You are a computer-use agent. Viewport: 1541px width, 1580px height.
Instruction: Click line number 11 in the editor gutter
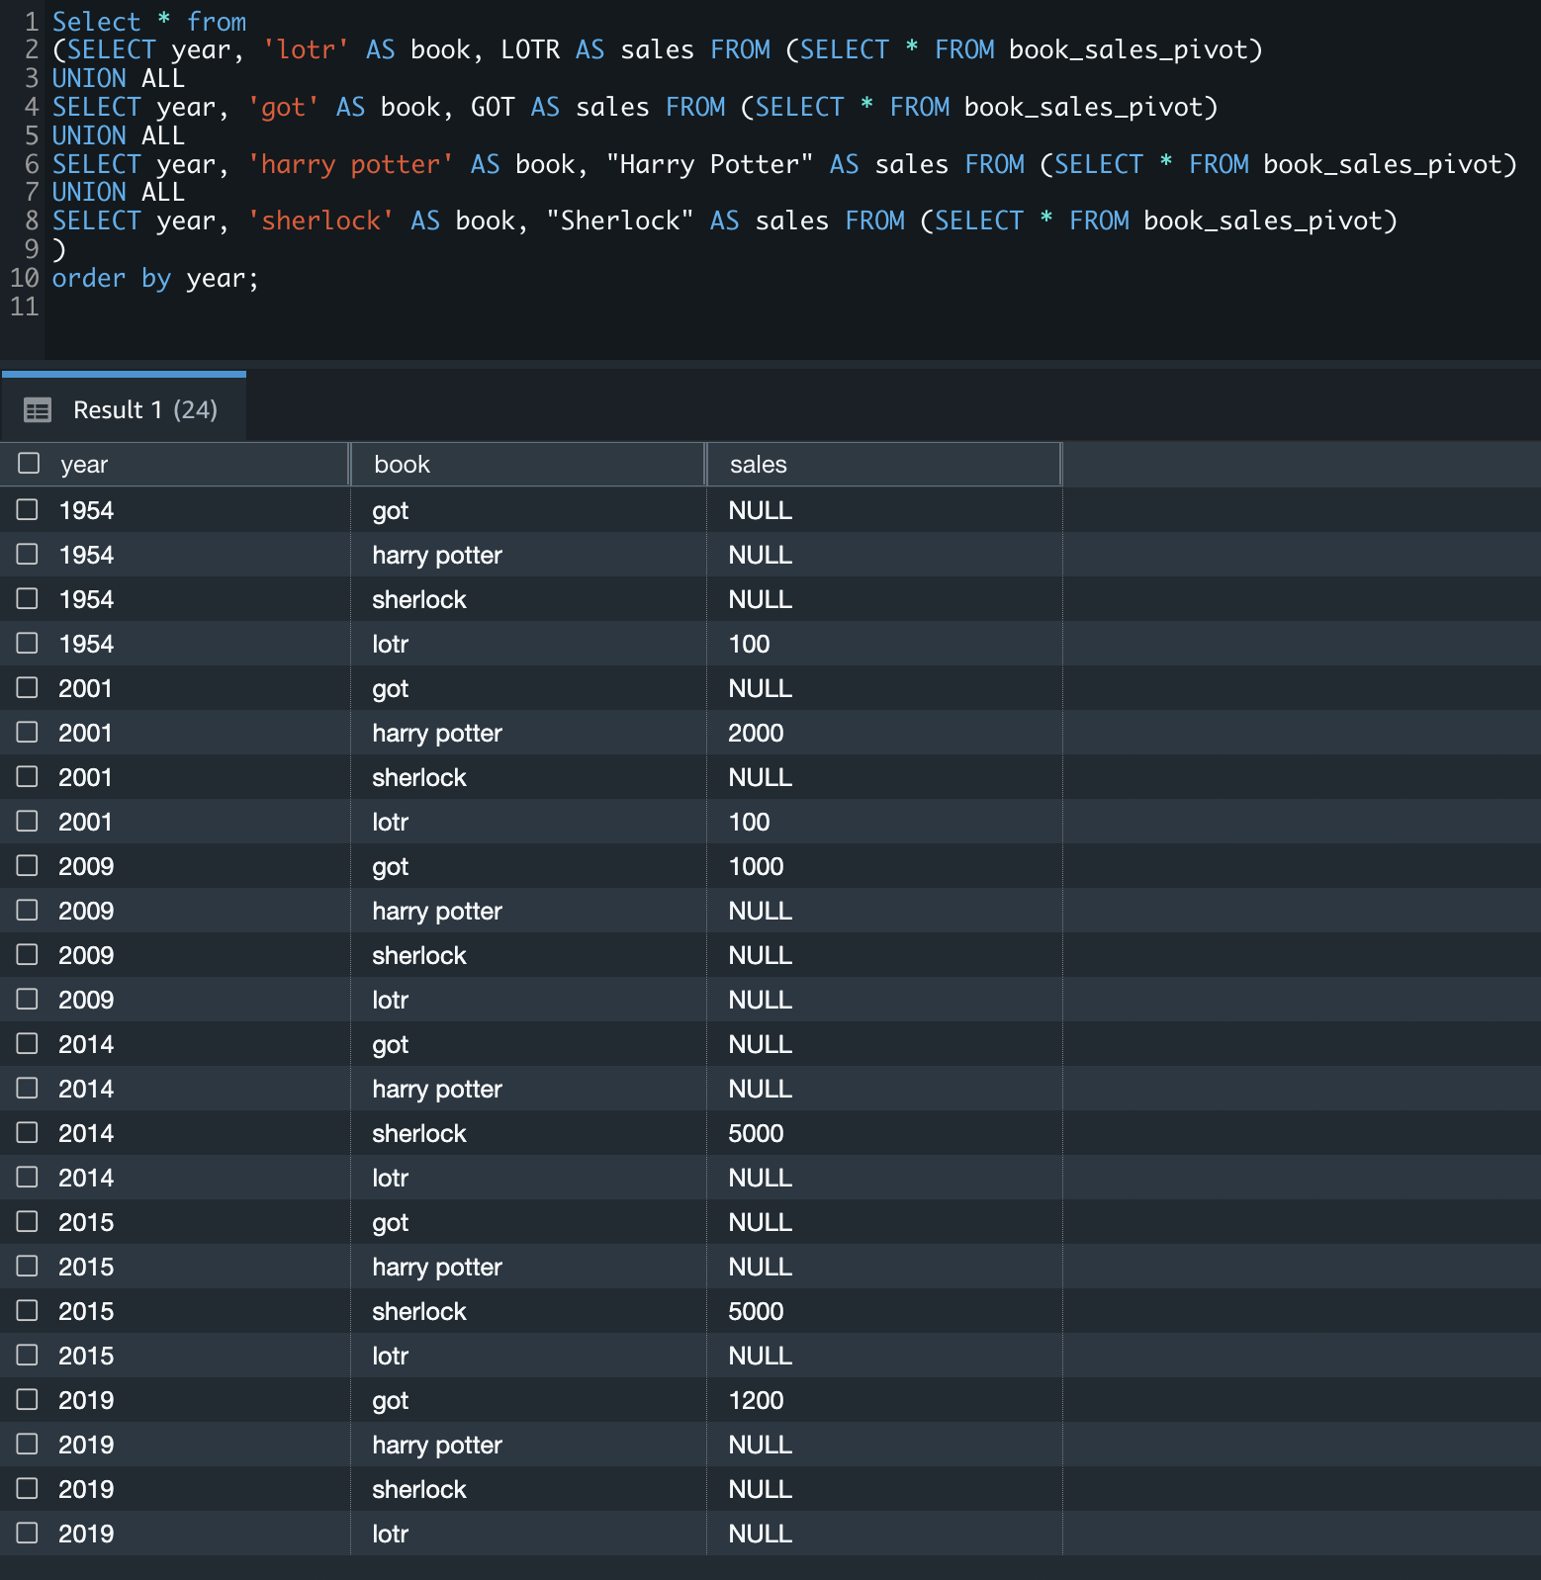(24, 307)
